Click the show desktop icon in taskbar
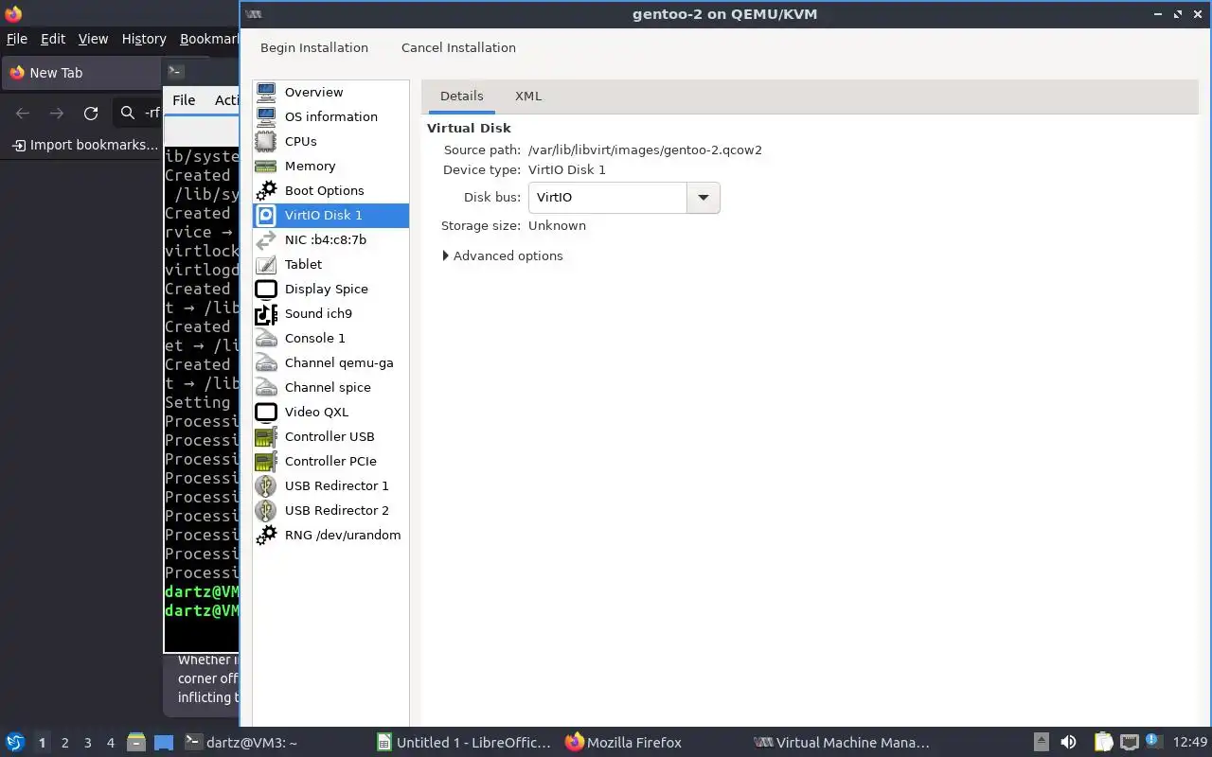1212x757 pixels. pos(164,743)
